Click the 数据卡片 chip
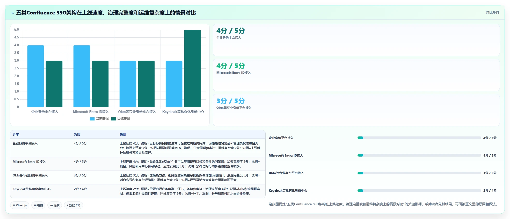Screen dimensions: 510x219 (x=74, y=205)
